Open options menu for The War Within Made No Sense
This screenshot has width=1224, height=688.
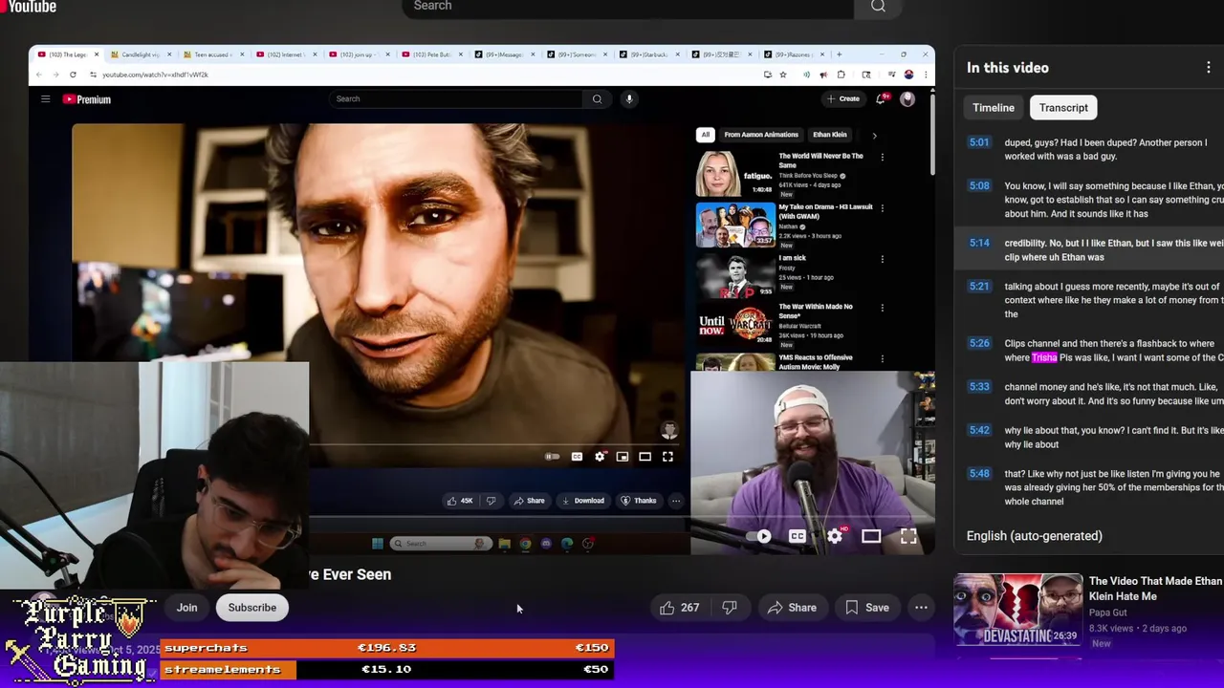pos(882,308)
